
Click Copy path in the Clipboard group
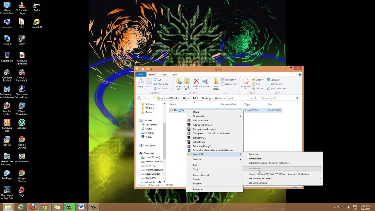pos(161,84)
